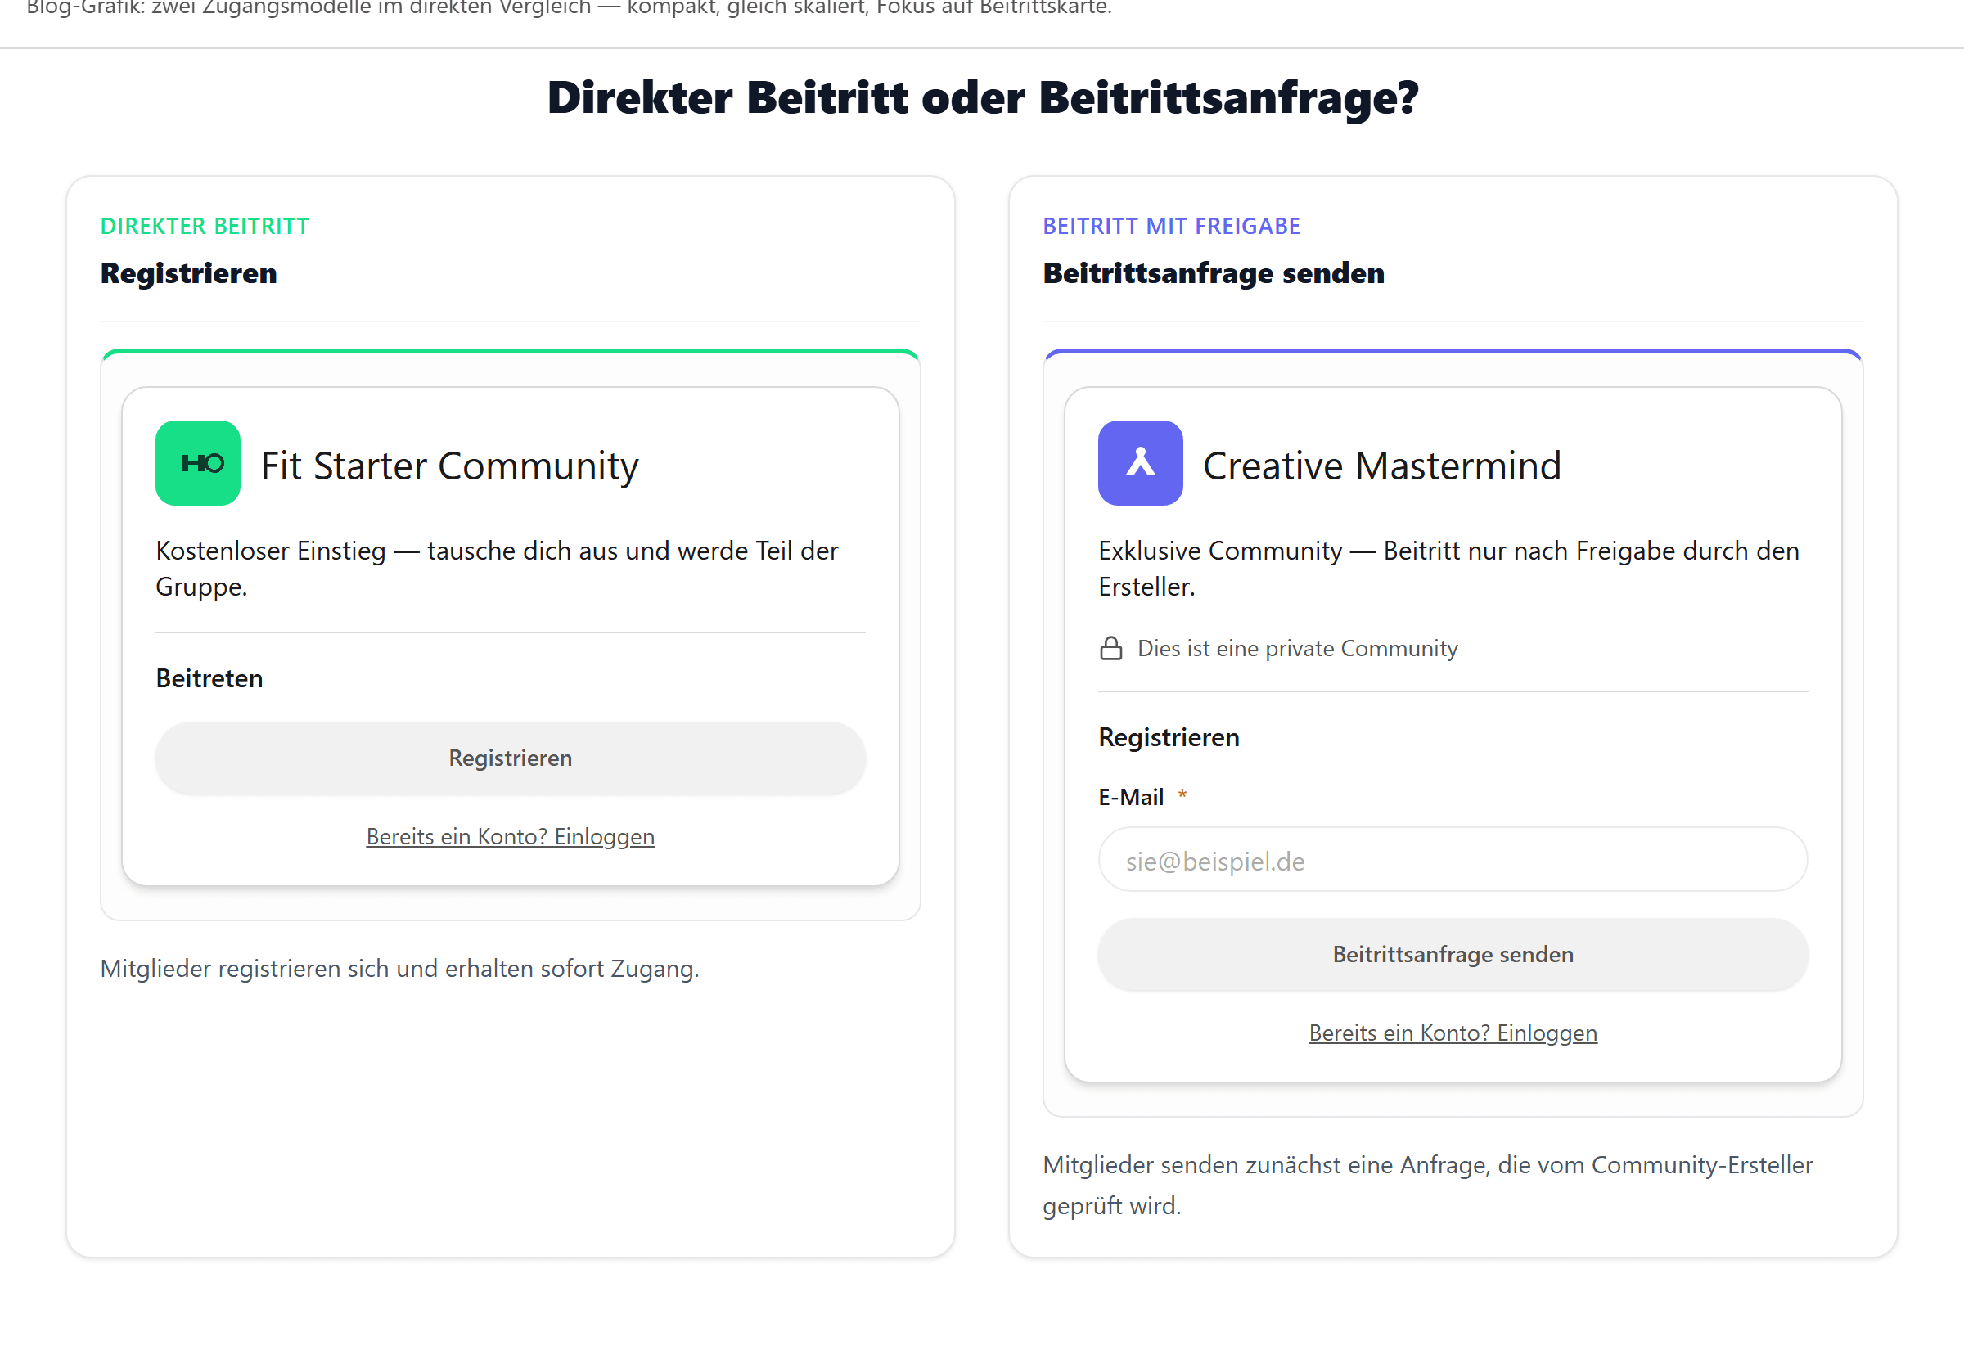Click the 'E-Mail' field label
This screenshot has width=1964, height=1350.
click(1131, 797)
